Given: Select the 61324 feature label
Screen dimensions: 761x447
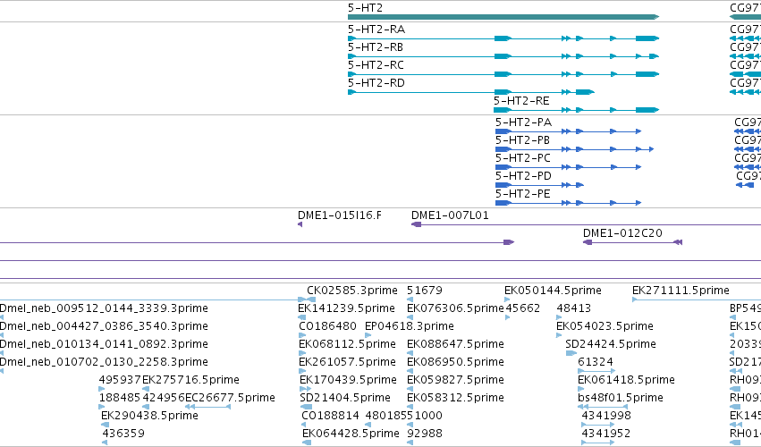Looking at the screenshot, I should [596, 363].
